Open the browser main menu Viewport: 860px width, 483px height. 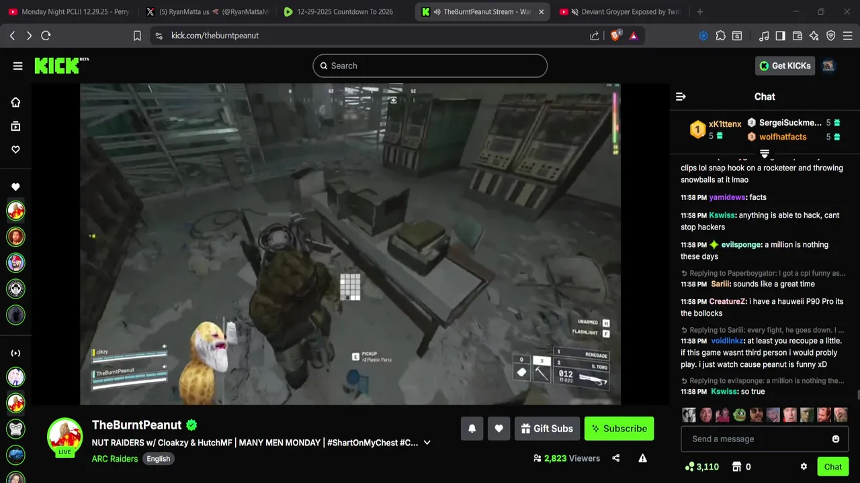(x=847, y=36)
